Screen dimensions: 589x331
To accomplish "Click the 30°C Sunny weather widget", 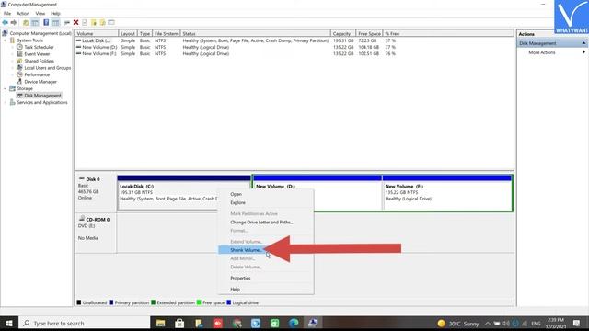I will pyautogui.click(x=458, y=323).
